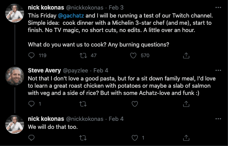This screenshot has width=228, height=146.
Task: Open more options for the first tweet
Action: [218, 7]
